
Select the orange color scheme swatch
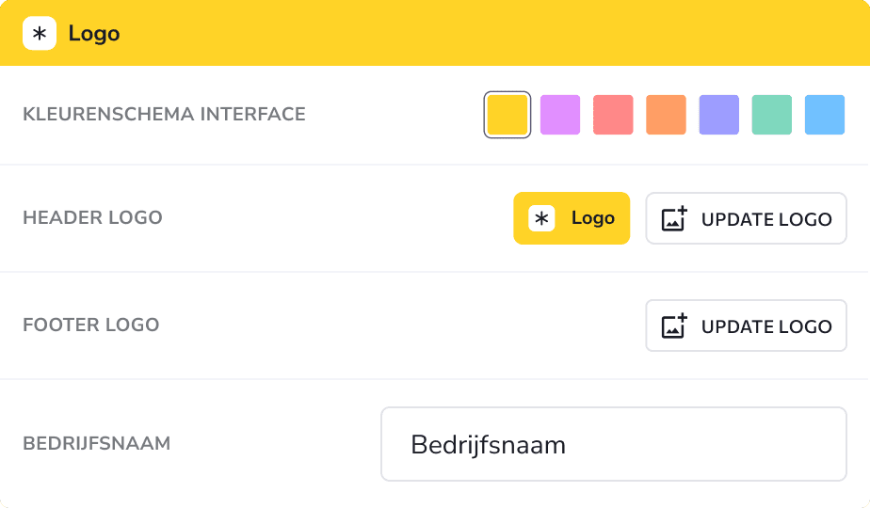click(x=666, y=115)
